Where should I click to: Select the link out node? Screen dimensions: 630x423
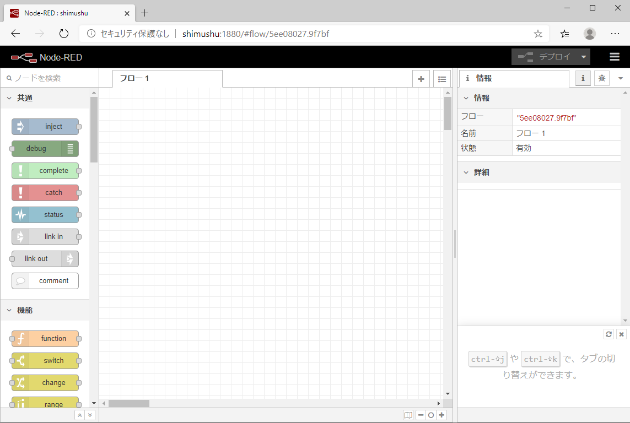coord(45,259)
